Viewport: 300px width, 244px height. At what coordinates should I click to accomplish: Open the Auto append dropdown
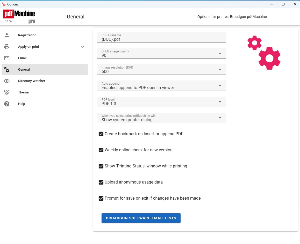tap(162, 86)
